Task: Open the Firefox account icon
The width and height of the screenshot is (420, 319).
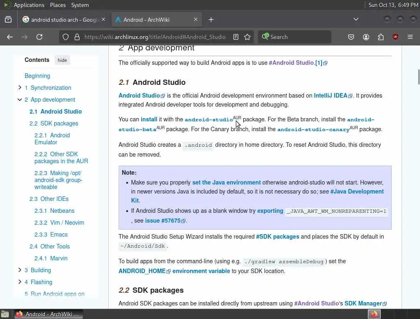Action: [366, 37]
